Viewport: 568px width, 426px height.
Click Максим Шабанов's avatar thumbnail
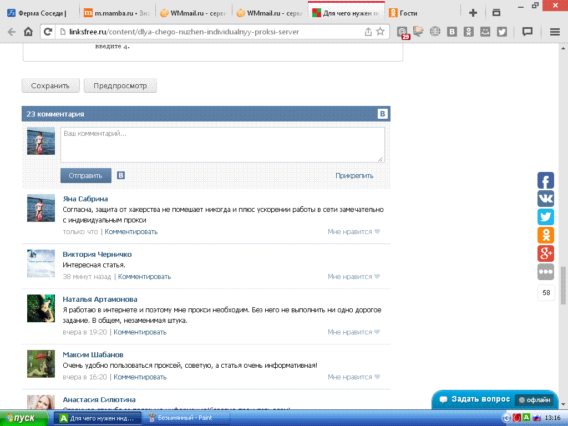pyautogui.click(x=41, y=364)
